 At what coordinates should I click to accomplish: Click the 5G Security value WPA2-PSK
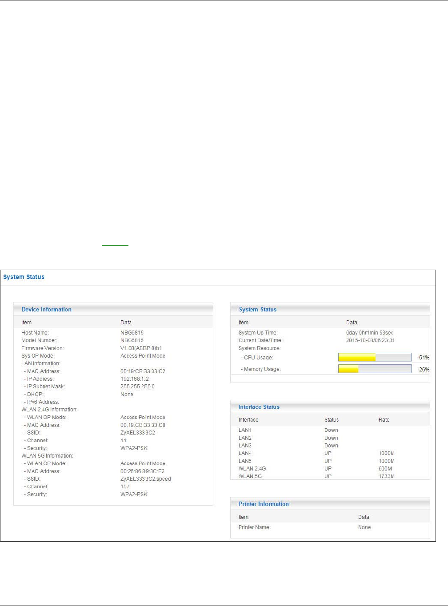pyautogui.click(x=134, y=494)
